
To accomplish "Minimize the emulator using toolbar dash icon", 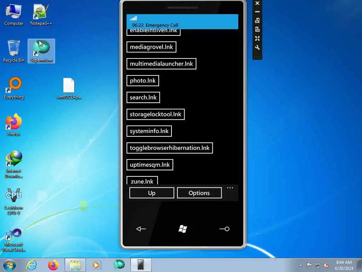I will click(x=257, y=12).
